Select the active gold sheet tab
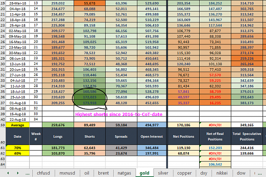Screen dimensions: 266x177 tap(145, 173)
